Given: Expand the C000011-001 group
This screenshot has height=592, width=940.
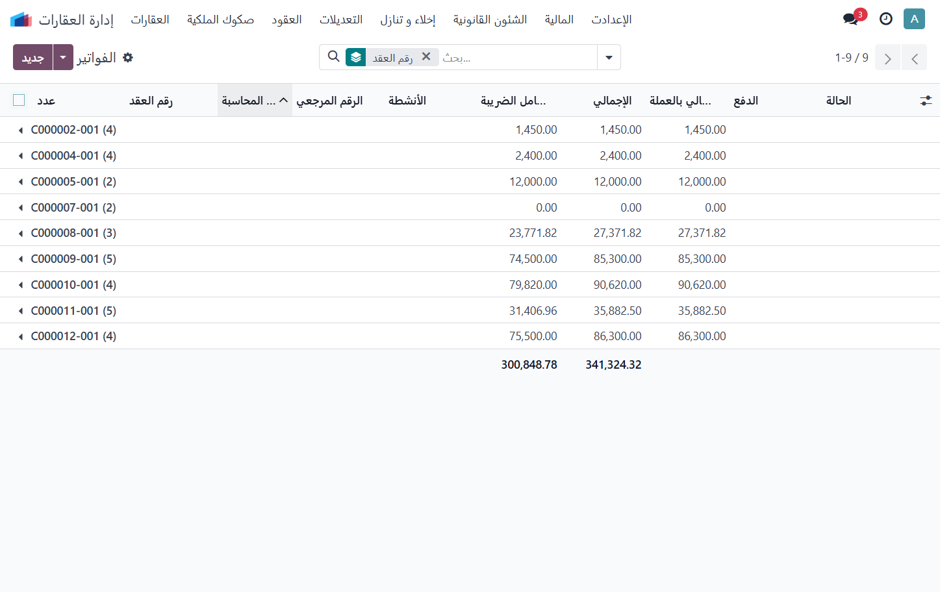Looking at the screenshot, I should [470, 310].
